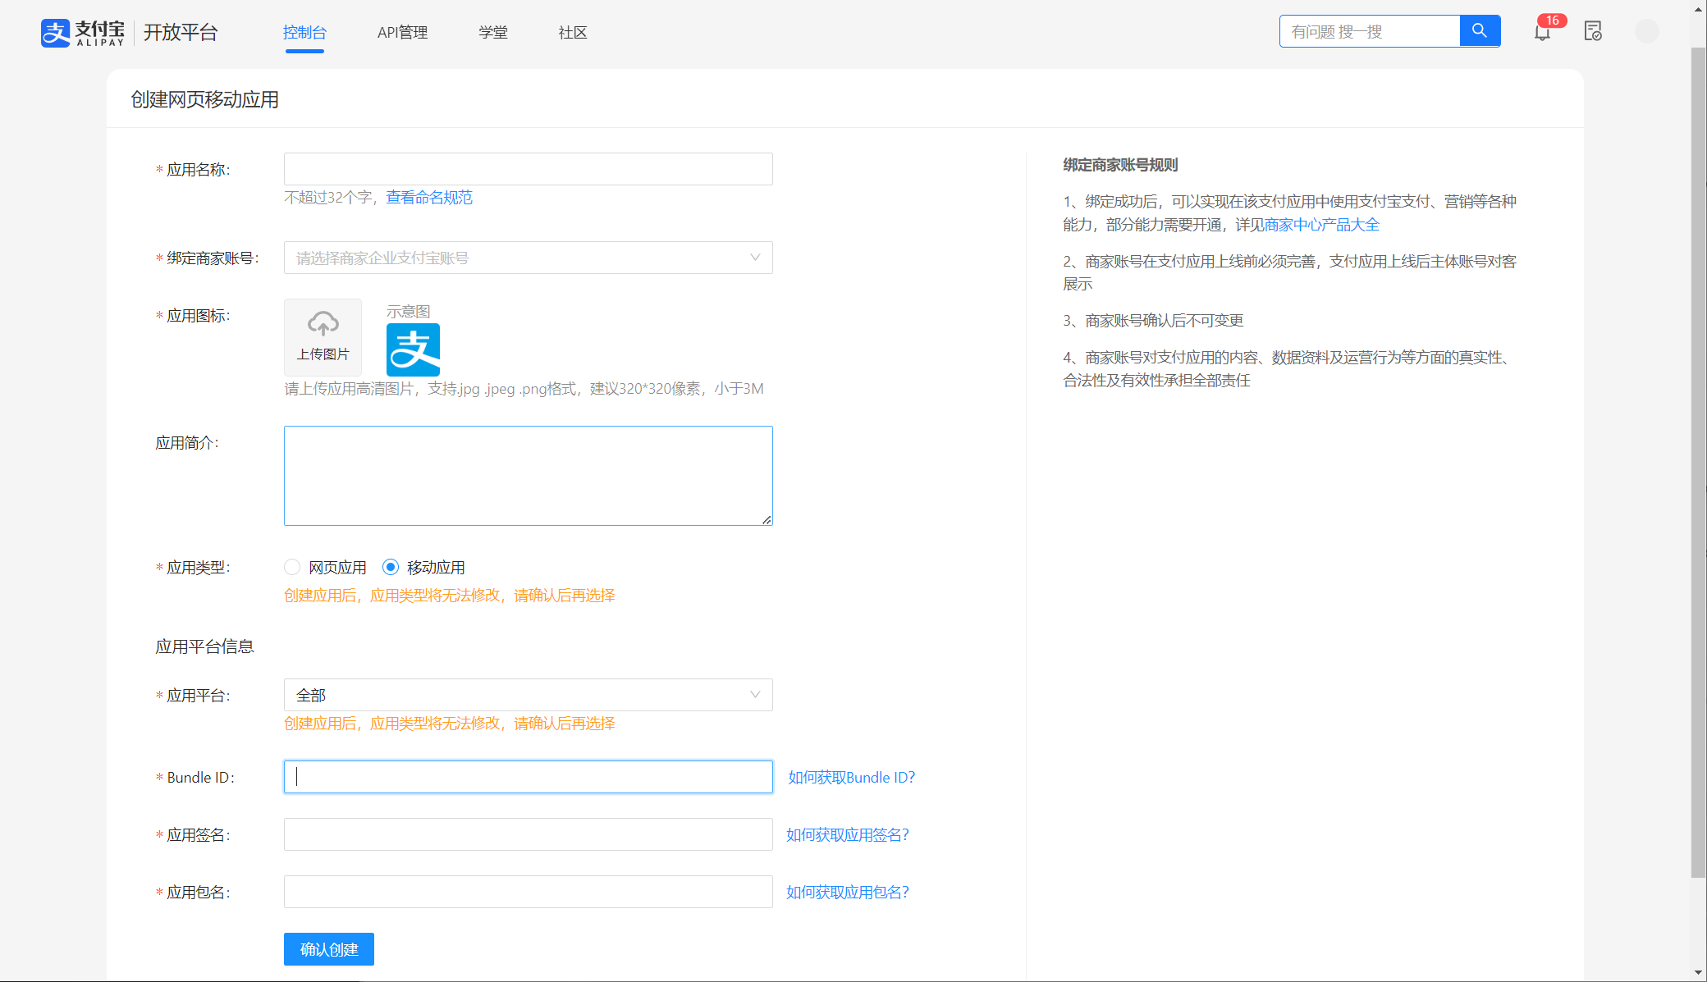Click the 示意图 label
Viewport: 1707px width, 982px height.
408,311
